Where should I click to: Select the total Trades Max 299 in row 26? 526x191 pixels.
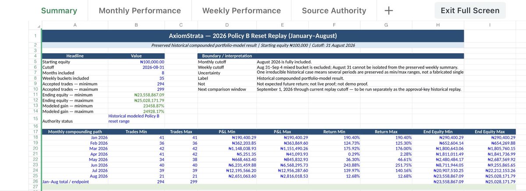click(181, 181)
